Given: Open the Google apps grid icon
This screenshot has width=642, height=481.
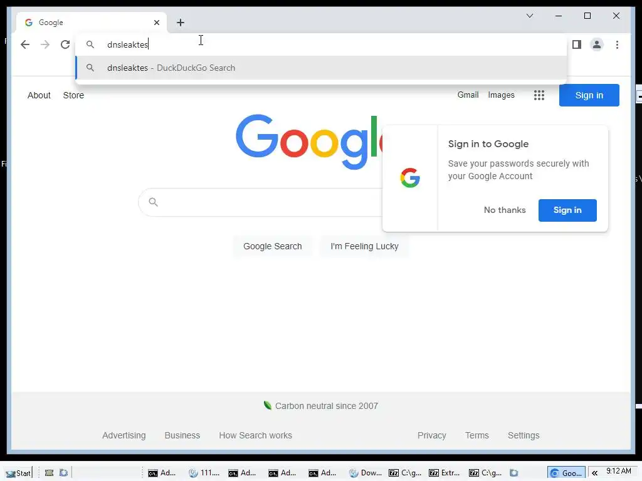Looking at the screenshot, I should point(539,95).
